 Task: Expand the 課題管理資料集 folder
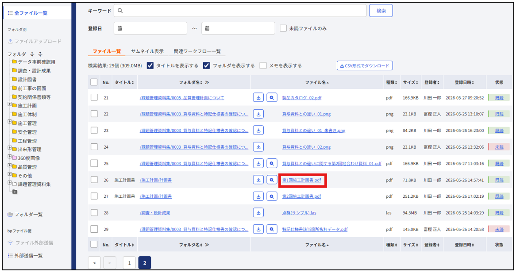[10, 183]
